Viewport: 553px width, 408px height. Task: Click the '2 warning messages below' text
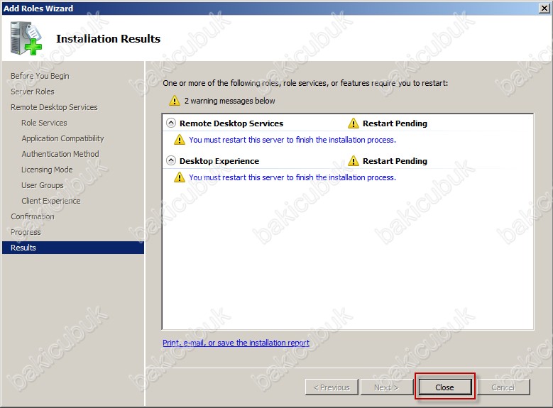pyautogui.click(x=229, y=101)
